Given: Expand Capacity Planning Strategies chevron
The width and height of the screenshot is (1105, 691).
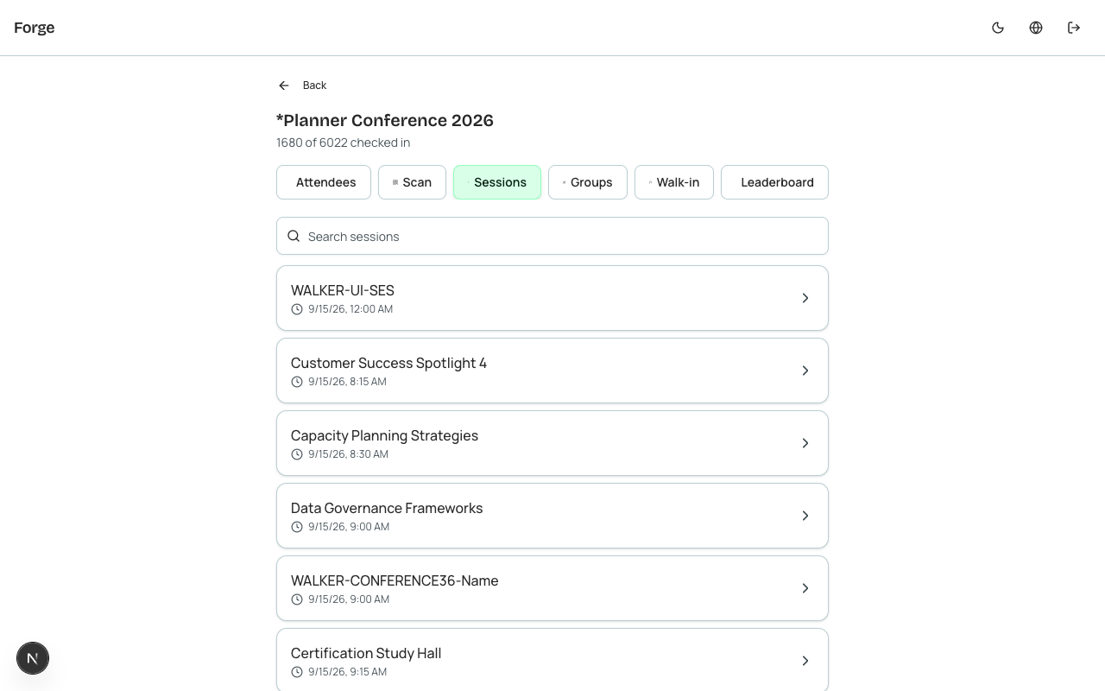Looking at the screenshot, I should [x=805, y=443].
